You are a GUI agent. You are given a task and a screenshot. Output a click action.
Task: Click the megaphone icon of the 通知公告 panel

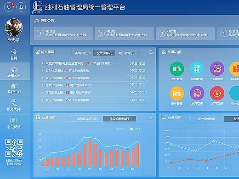(x=36, y=21)
